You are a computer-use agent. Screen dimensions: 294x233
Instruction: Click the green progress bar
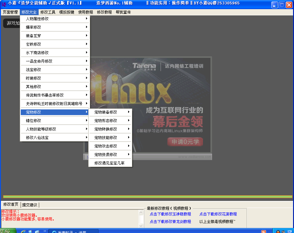point(148,197)
